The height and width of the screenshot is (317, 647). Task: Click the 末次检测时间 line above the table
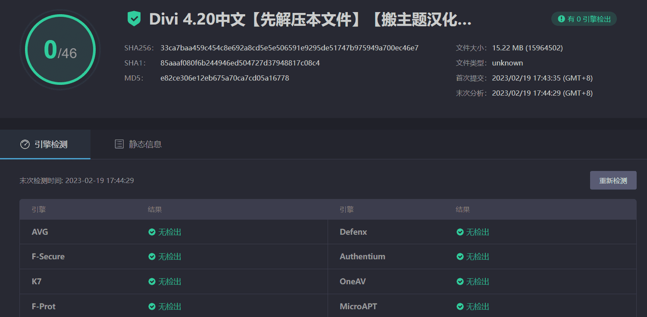tap(77, 180)
